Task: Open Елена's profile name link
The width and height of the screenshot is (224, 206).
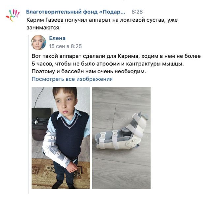Action: pos(57,38)
